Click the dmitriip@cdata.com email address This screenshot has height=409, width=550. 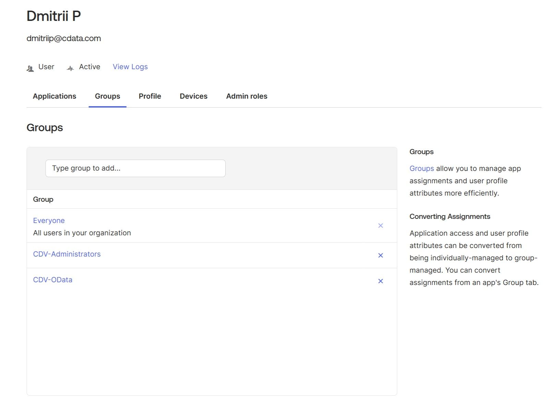point(64,38)
